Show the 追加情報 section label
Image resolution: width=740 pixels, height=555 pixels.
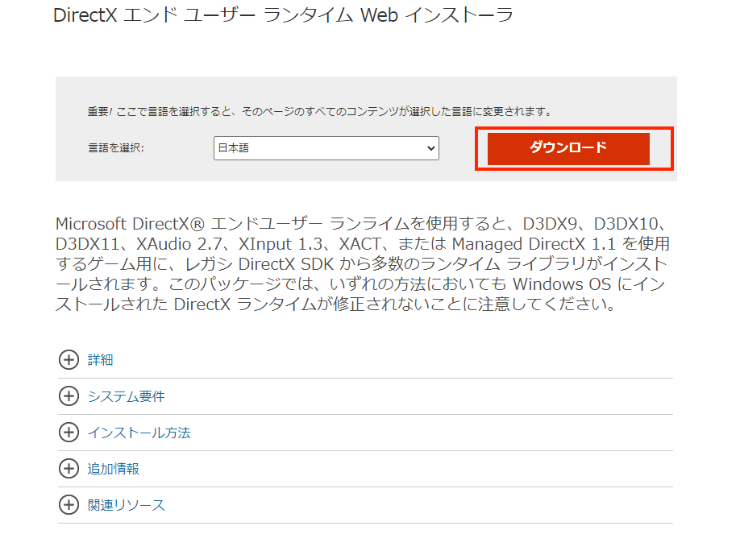pos(114,469)
